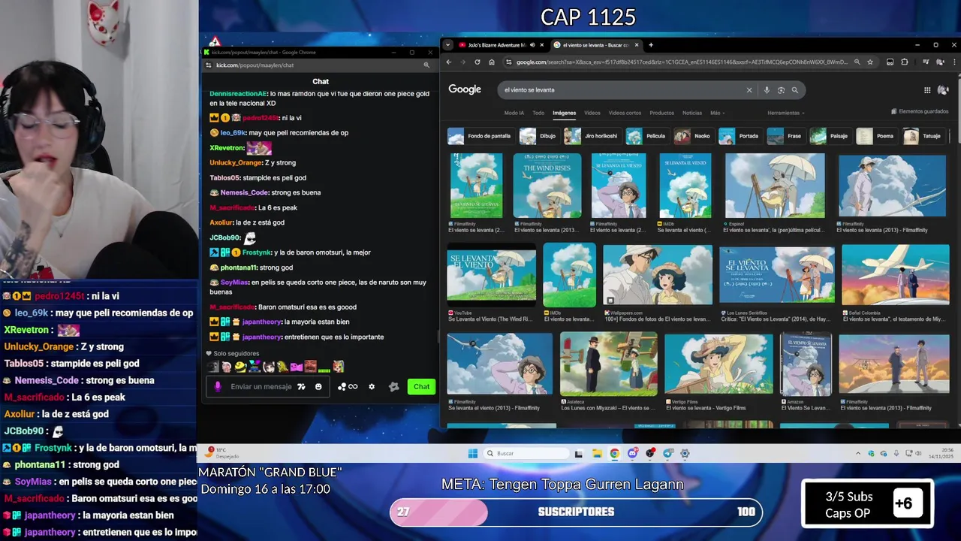Open Elementos guardados link
Viewport: 961px width, 541px height.
[x=920, y=111]
